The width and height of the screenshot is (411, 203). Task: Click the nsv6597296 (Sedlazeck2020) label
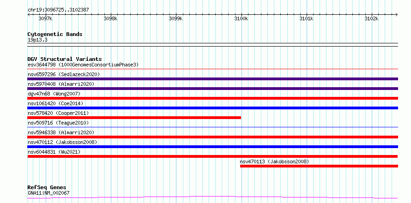click(x=64, y=74)
